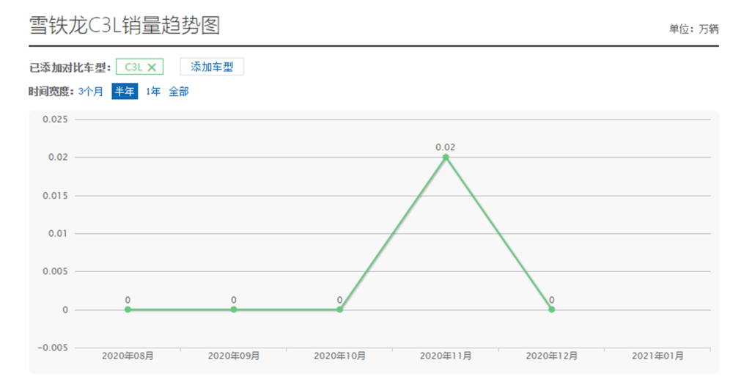Click the 2020年11月 axis label

[446, 356]
